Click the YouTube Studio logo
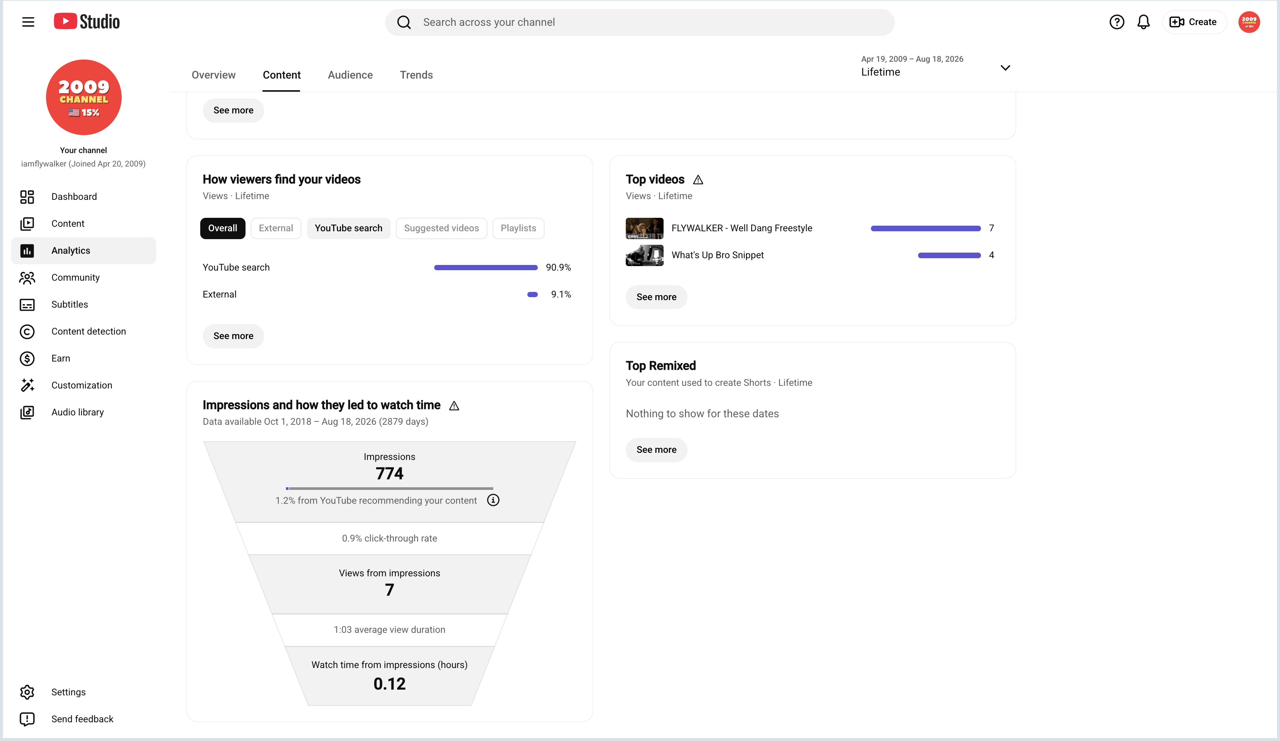The height and width of the screenshot is (741, 1280). coord(87,22)
